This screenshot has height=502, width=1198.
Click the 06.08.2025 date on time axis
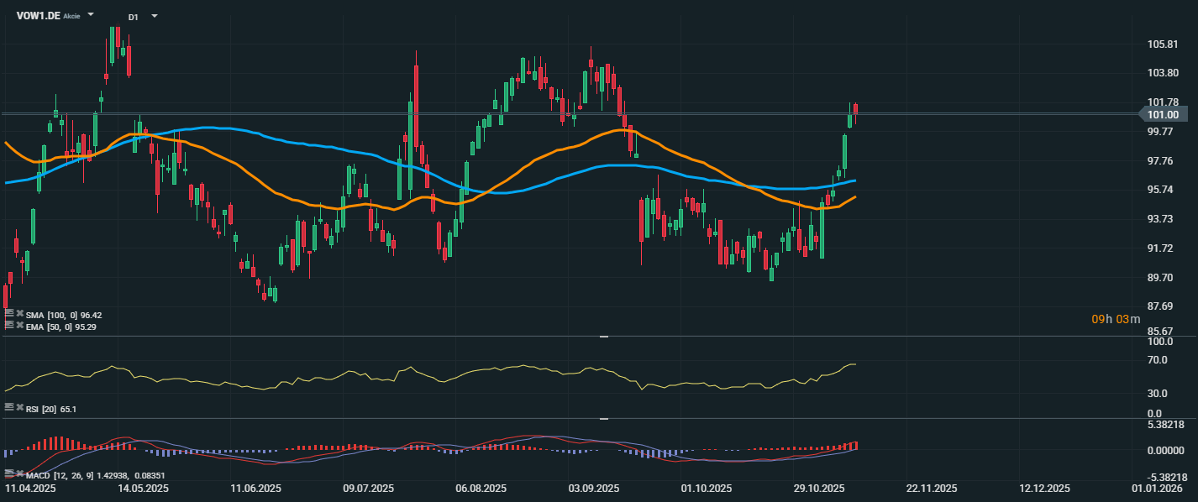[x=481, y=489]
